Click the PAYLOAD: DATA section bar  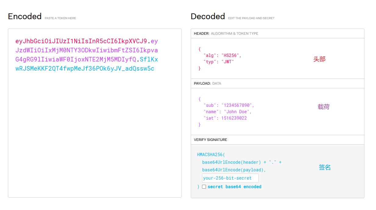click(278, 83)
